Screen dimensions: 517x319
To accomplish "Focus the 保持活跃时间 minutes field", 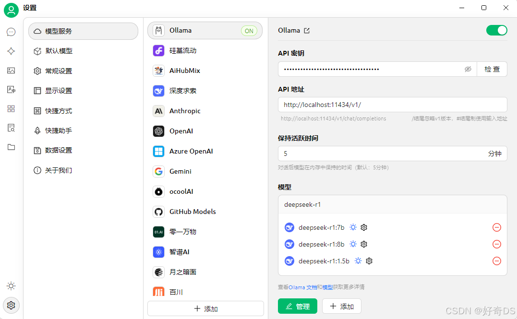I will coord(392,154).
